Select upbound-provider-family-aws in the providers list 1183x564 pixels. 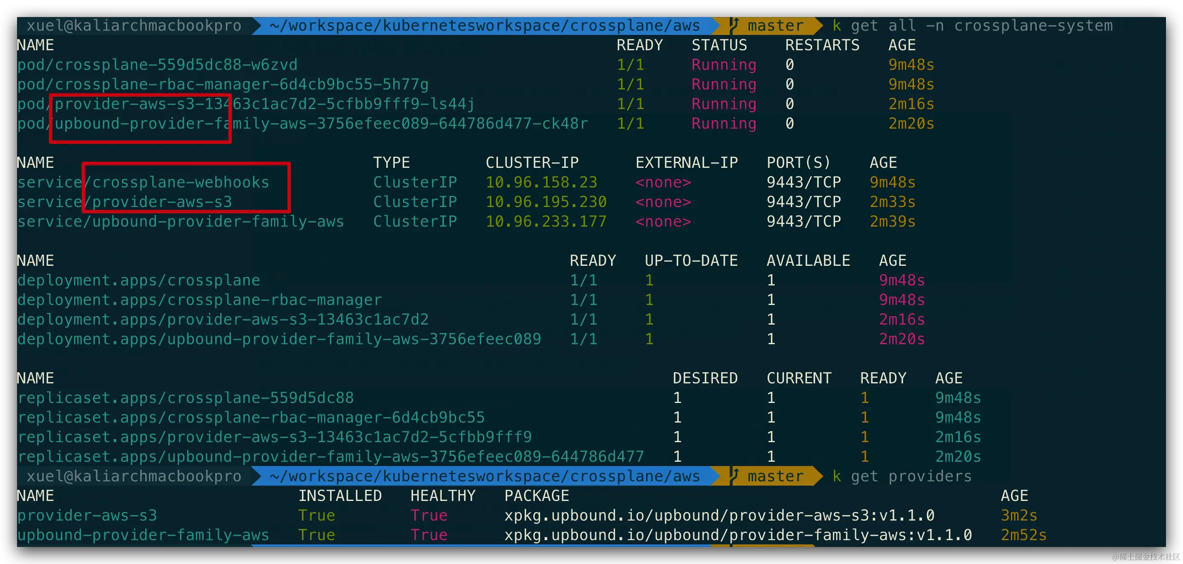(143, 535)
